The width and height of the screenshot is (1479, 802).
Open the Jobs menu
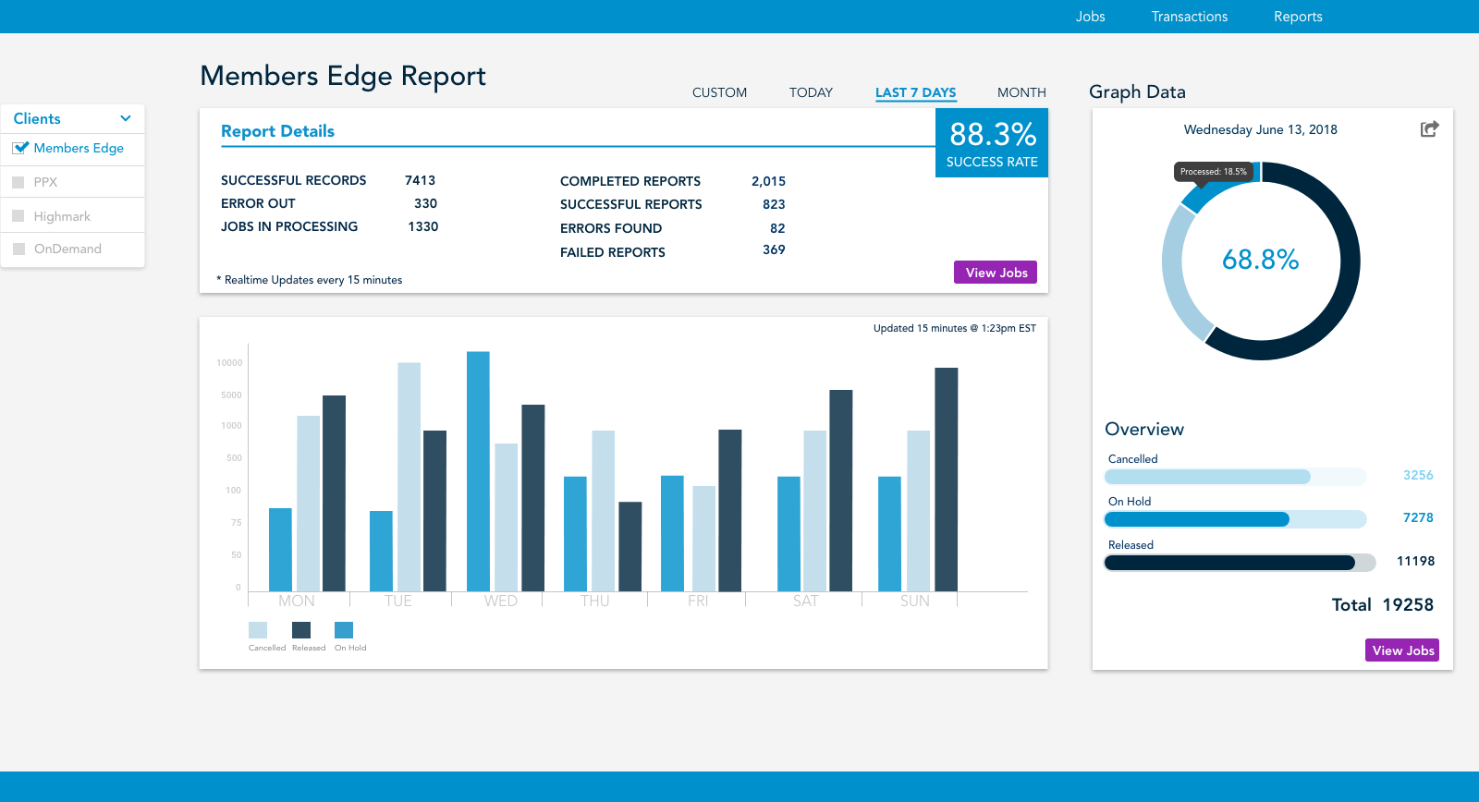[x=1091, y=17]
